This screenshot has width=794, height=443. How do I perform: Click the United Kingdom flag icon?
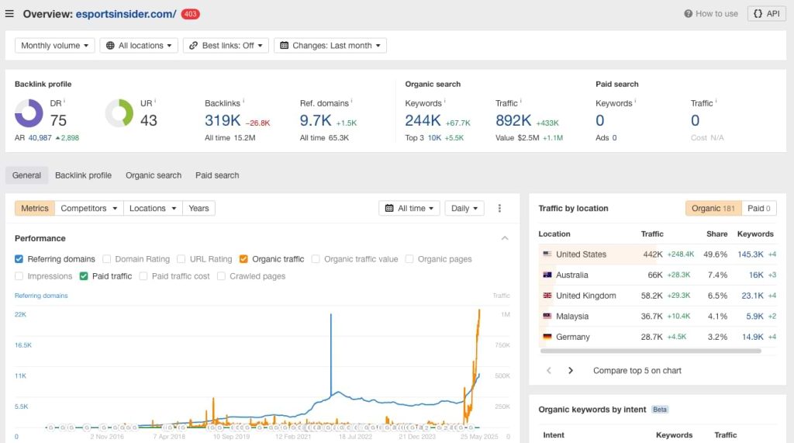[x=547, y=296]
